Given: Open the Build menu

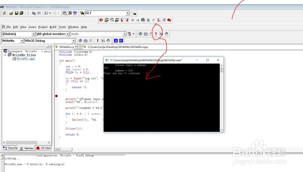Looking at the screenshot, I should [53, 27].
